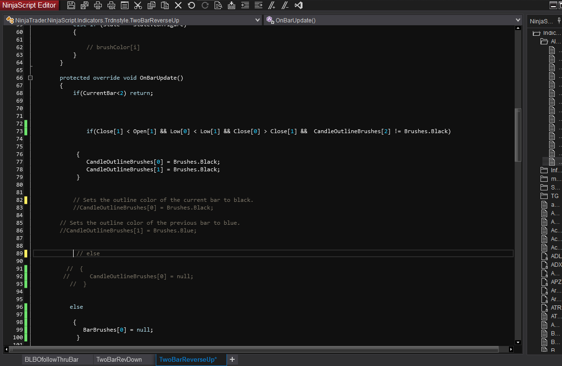Toggle the NinjaScript explorer pin
This screenshot has height=366, width=562.
pos(559,21)
